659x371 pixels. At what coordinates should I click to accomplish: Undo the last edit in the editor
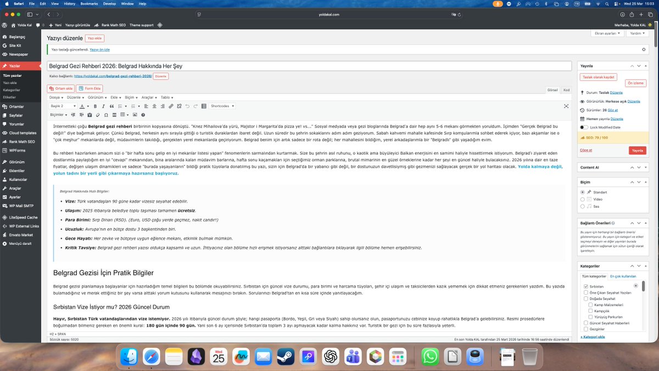[x=187, y=106]
